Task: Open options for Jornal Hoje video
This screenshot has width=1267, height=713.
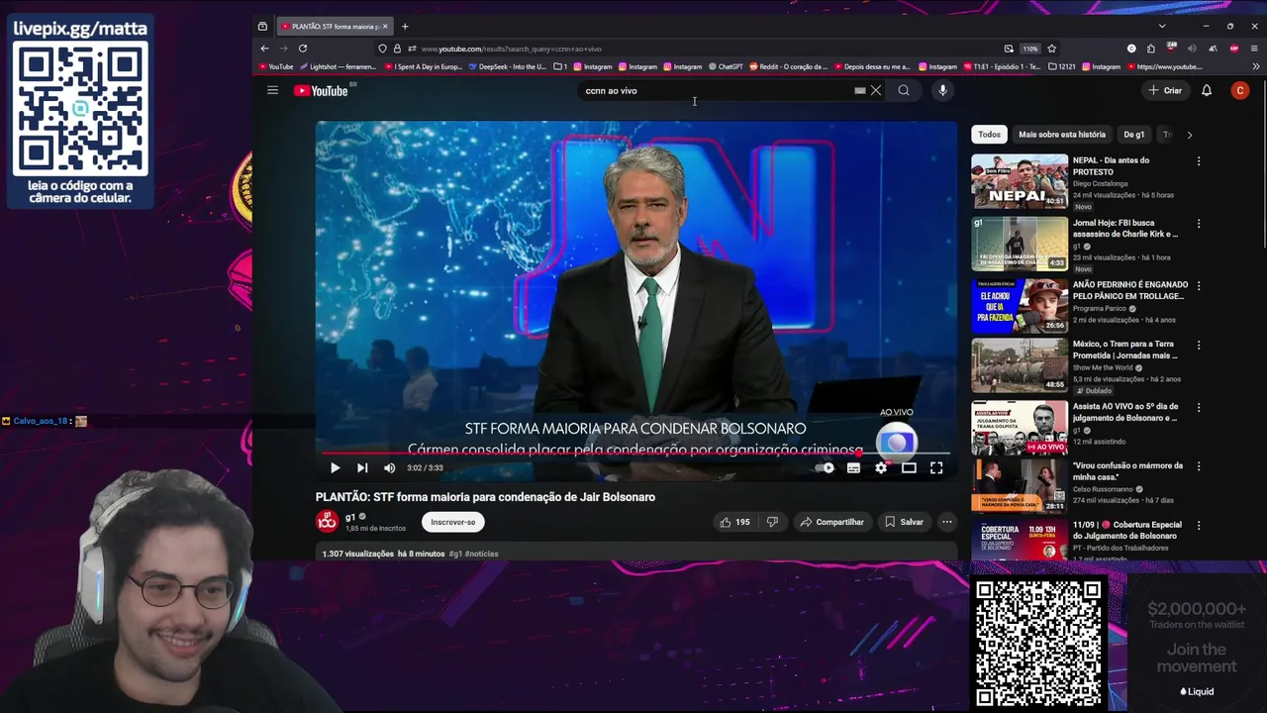Action: (1199, 224)
